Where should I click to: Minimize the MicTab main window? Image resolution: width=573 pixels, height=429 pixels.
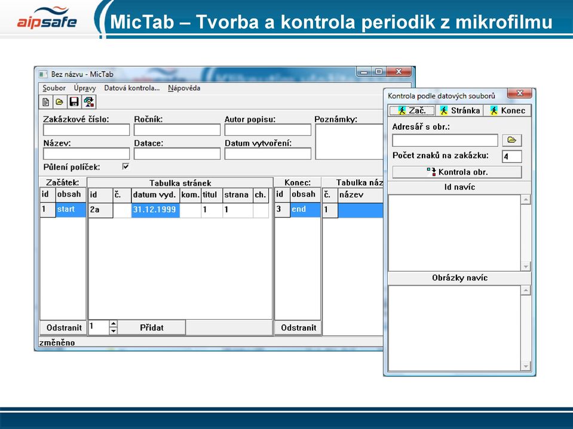(x=364, y=72)
